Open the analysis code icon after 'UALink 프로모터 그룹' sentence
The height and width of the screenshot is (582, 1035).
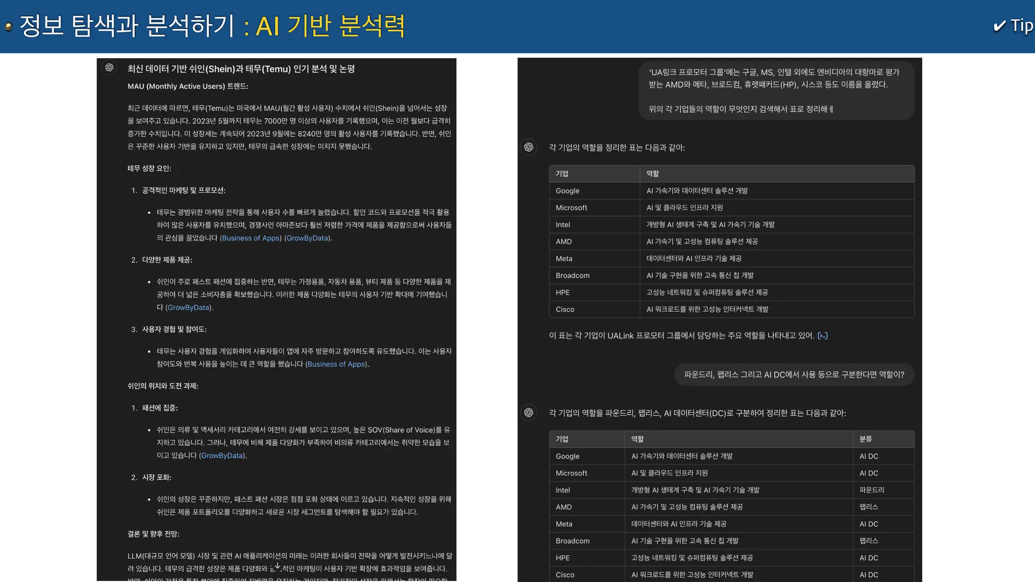(x=823, y=335)
